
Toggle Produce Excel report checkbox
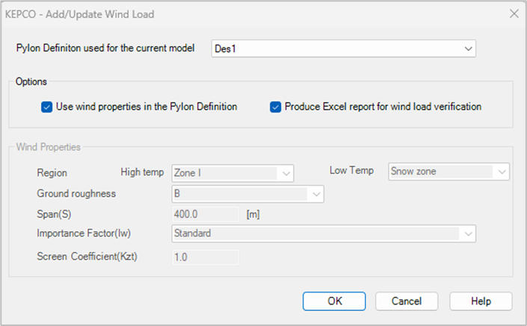click(276, 107)
